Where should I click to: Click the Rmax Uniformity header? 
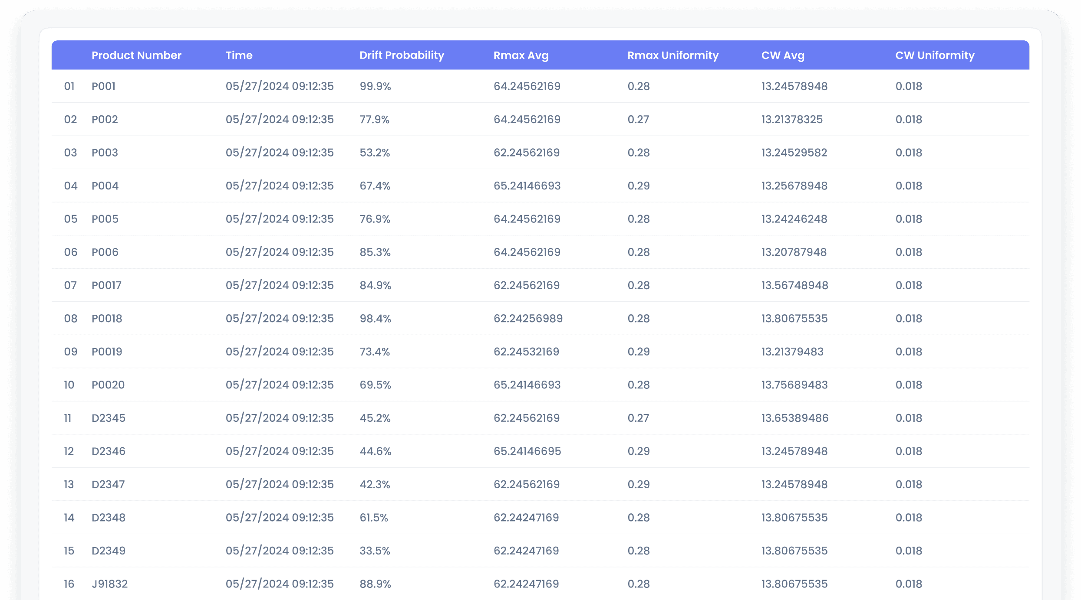[672, 55]
